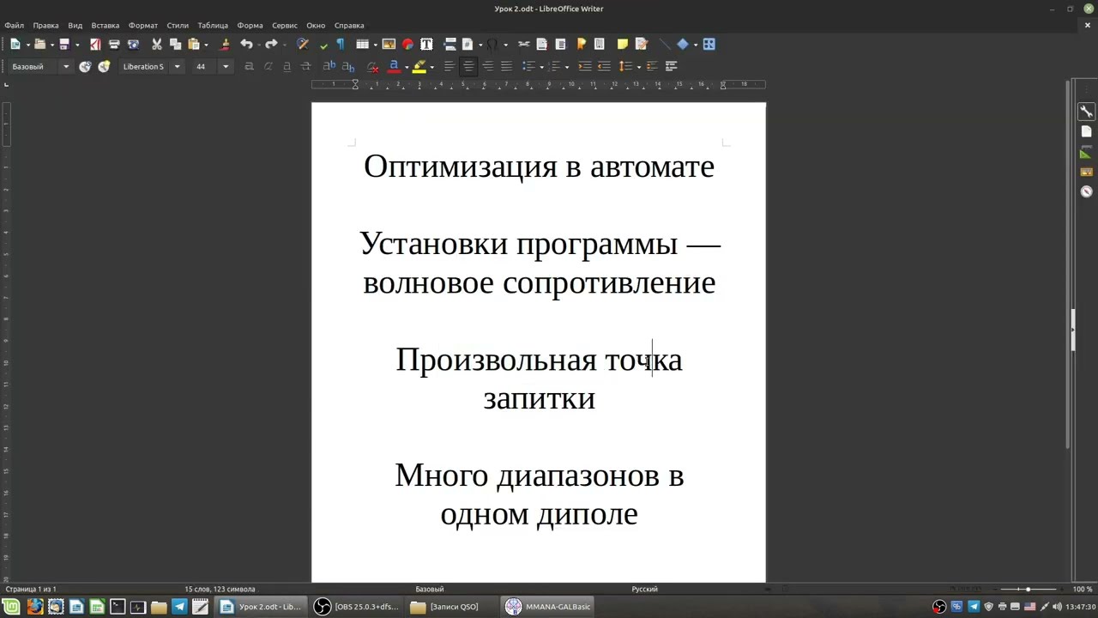This screenshot has height=618, width=1098.
Task: Clear direct formatting from the text
Action: click(x=373, y=66)
